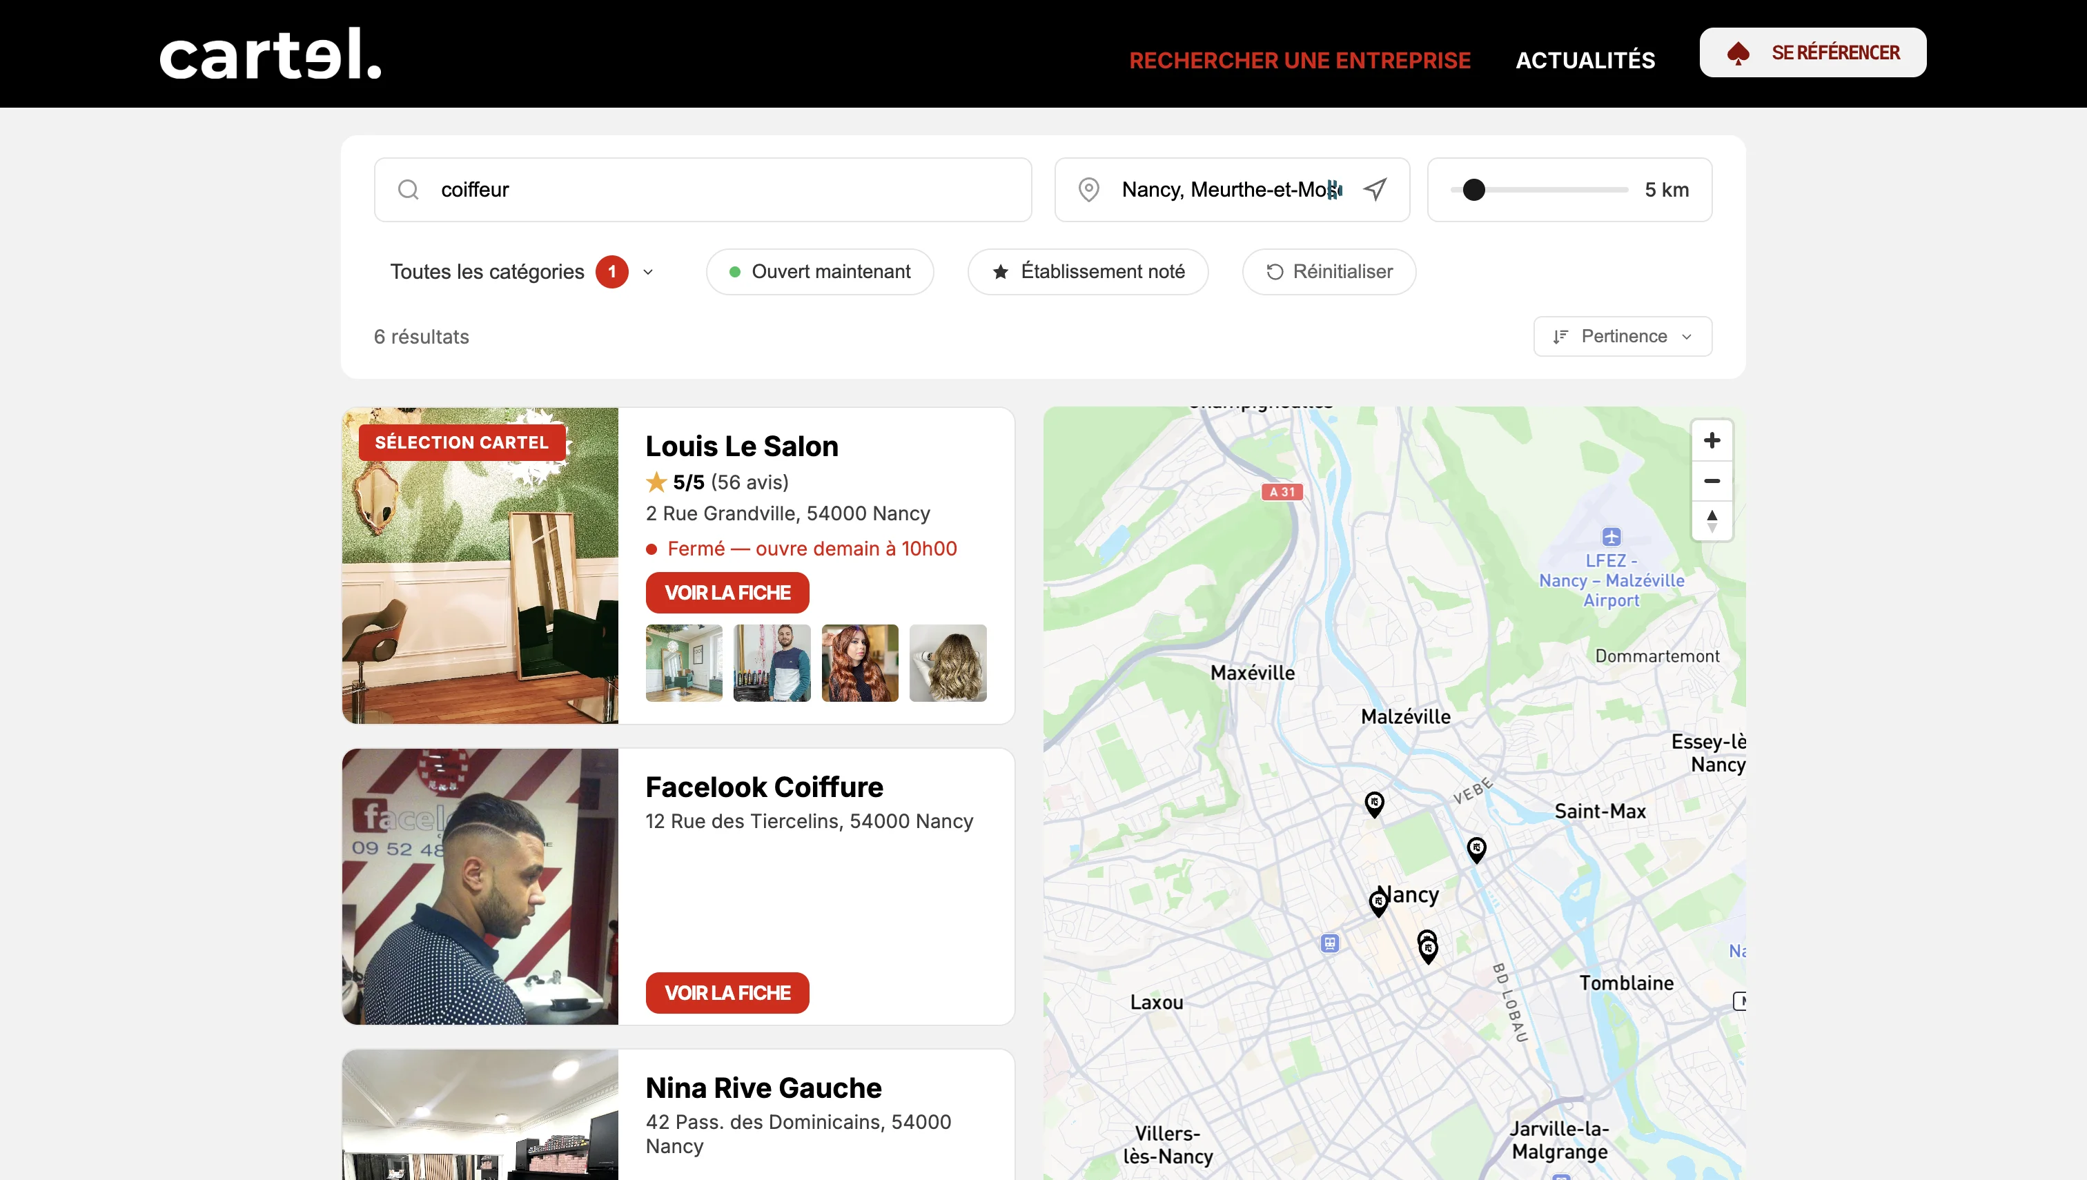Click the search magnifier icon
Screen dimensions: 2087x1180
pyautogui.click(x=409, y=190)
